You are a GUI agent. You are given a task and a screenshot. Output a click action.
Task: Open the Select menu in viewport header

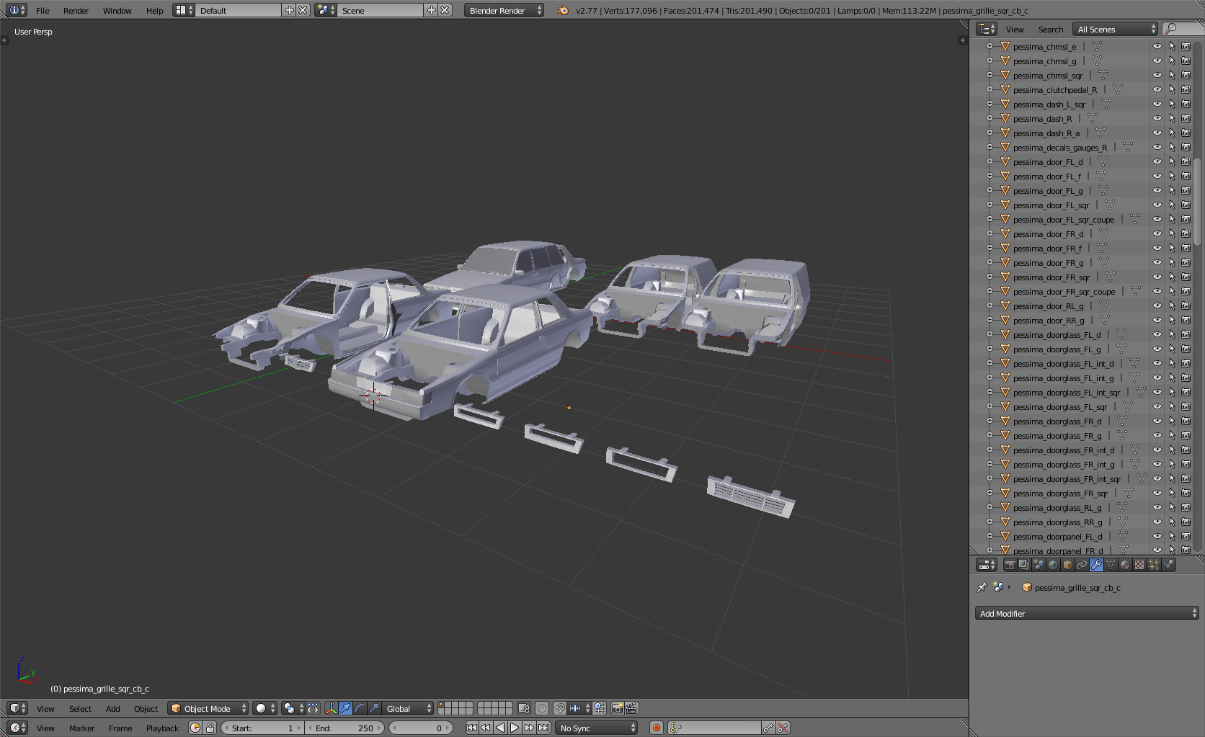coord(80,709)
